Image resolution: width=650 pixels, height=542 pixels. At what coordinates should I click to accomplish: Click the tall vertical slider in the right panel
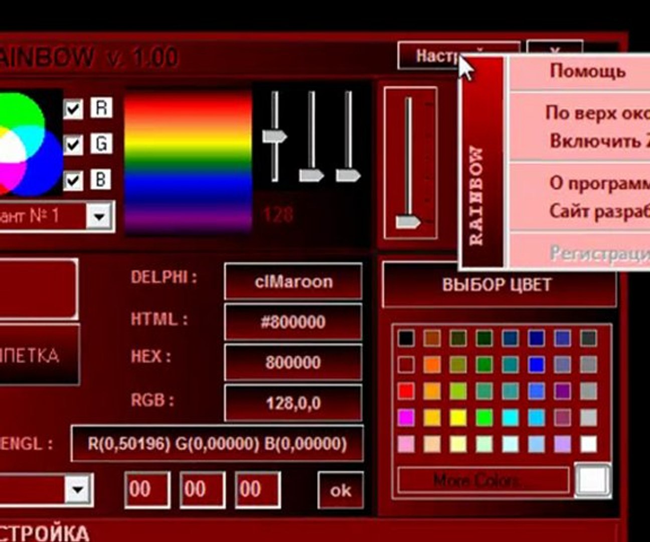(x=409, y=163)
